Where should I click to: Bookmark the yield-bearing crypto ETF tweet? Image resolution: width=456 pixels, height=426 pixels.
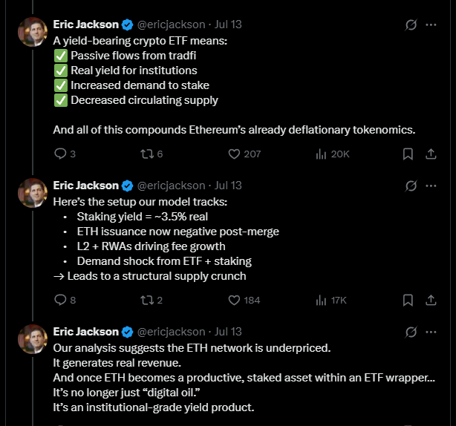tap(408, 154)
